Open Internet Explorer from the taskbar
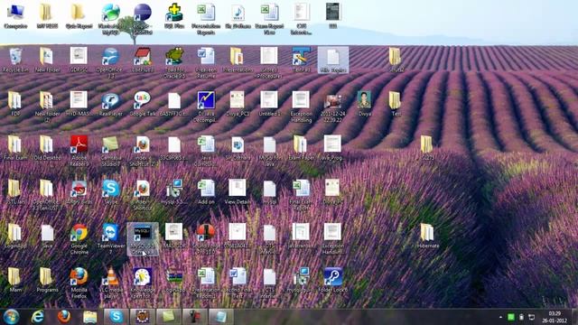This screenshot has width=578, height=325. pos(38,317)
